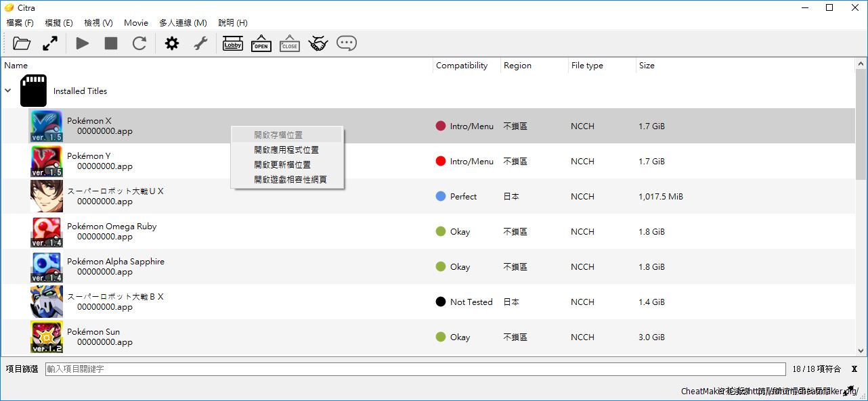This screenshot has width=868, height=401.
Task: Click the wrench configuration icon
Action: pyautogui.click(x=200, y=44)
